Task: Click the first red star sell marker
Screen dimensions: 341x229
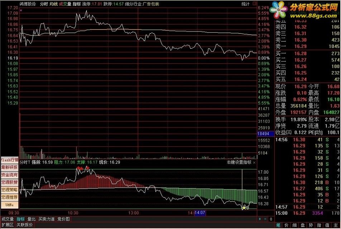Action: click(x=78, y=168)
